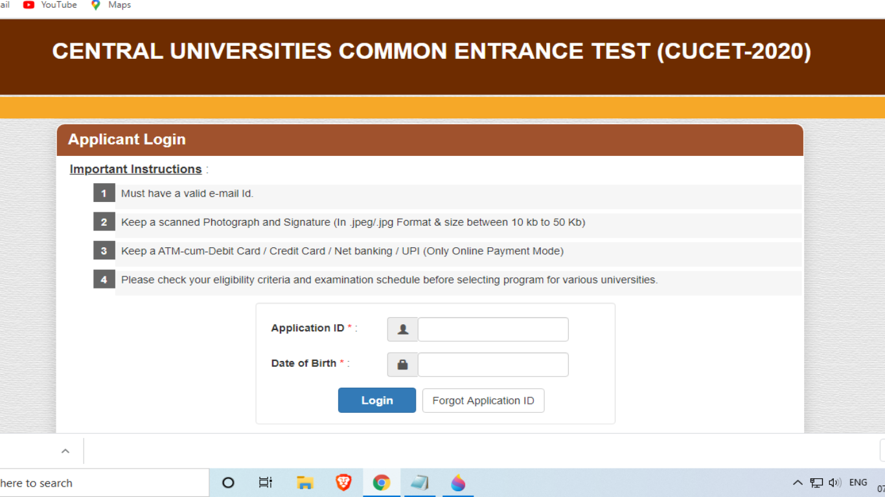Open the ENG language indicator
The image size is (885, 497).
click(x=858, y=482)
